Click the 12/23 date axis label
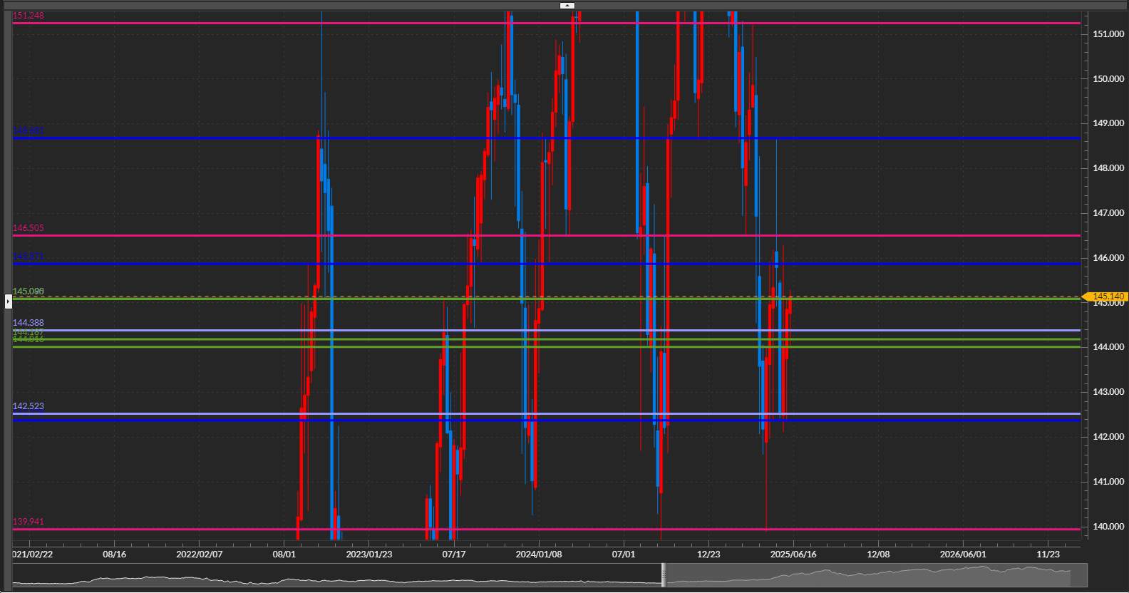The image size is (1129, 593). coord(708,555)
